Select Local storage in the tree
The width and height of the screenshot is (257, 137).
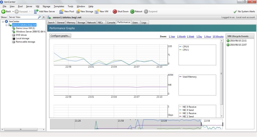[22, 38]
